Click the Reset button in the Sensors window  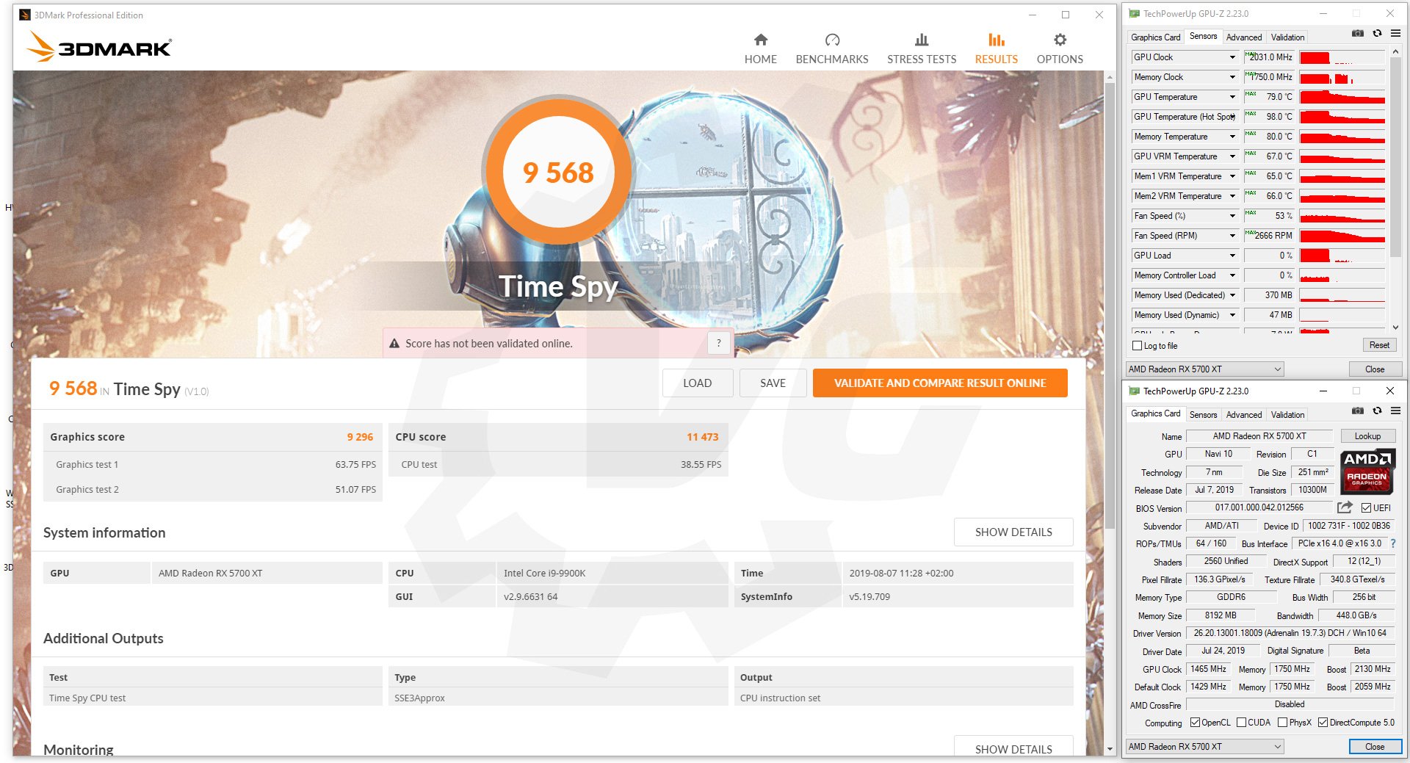click(x=1379, y=345)
